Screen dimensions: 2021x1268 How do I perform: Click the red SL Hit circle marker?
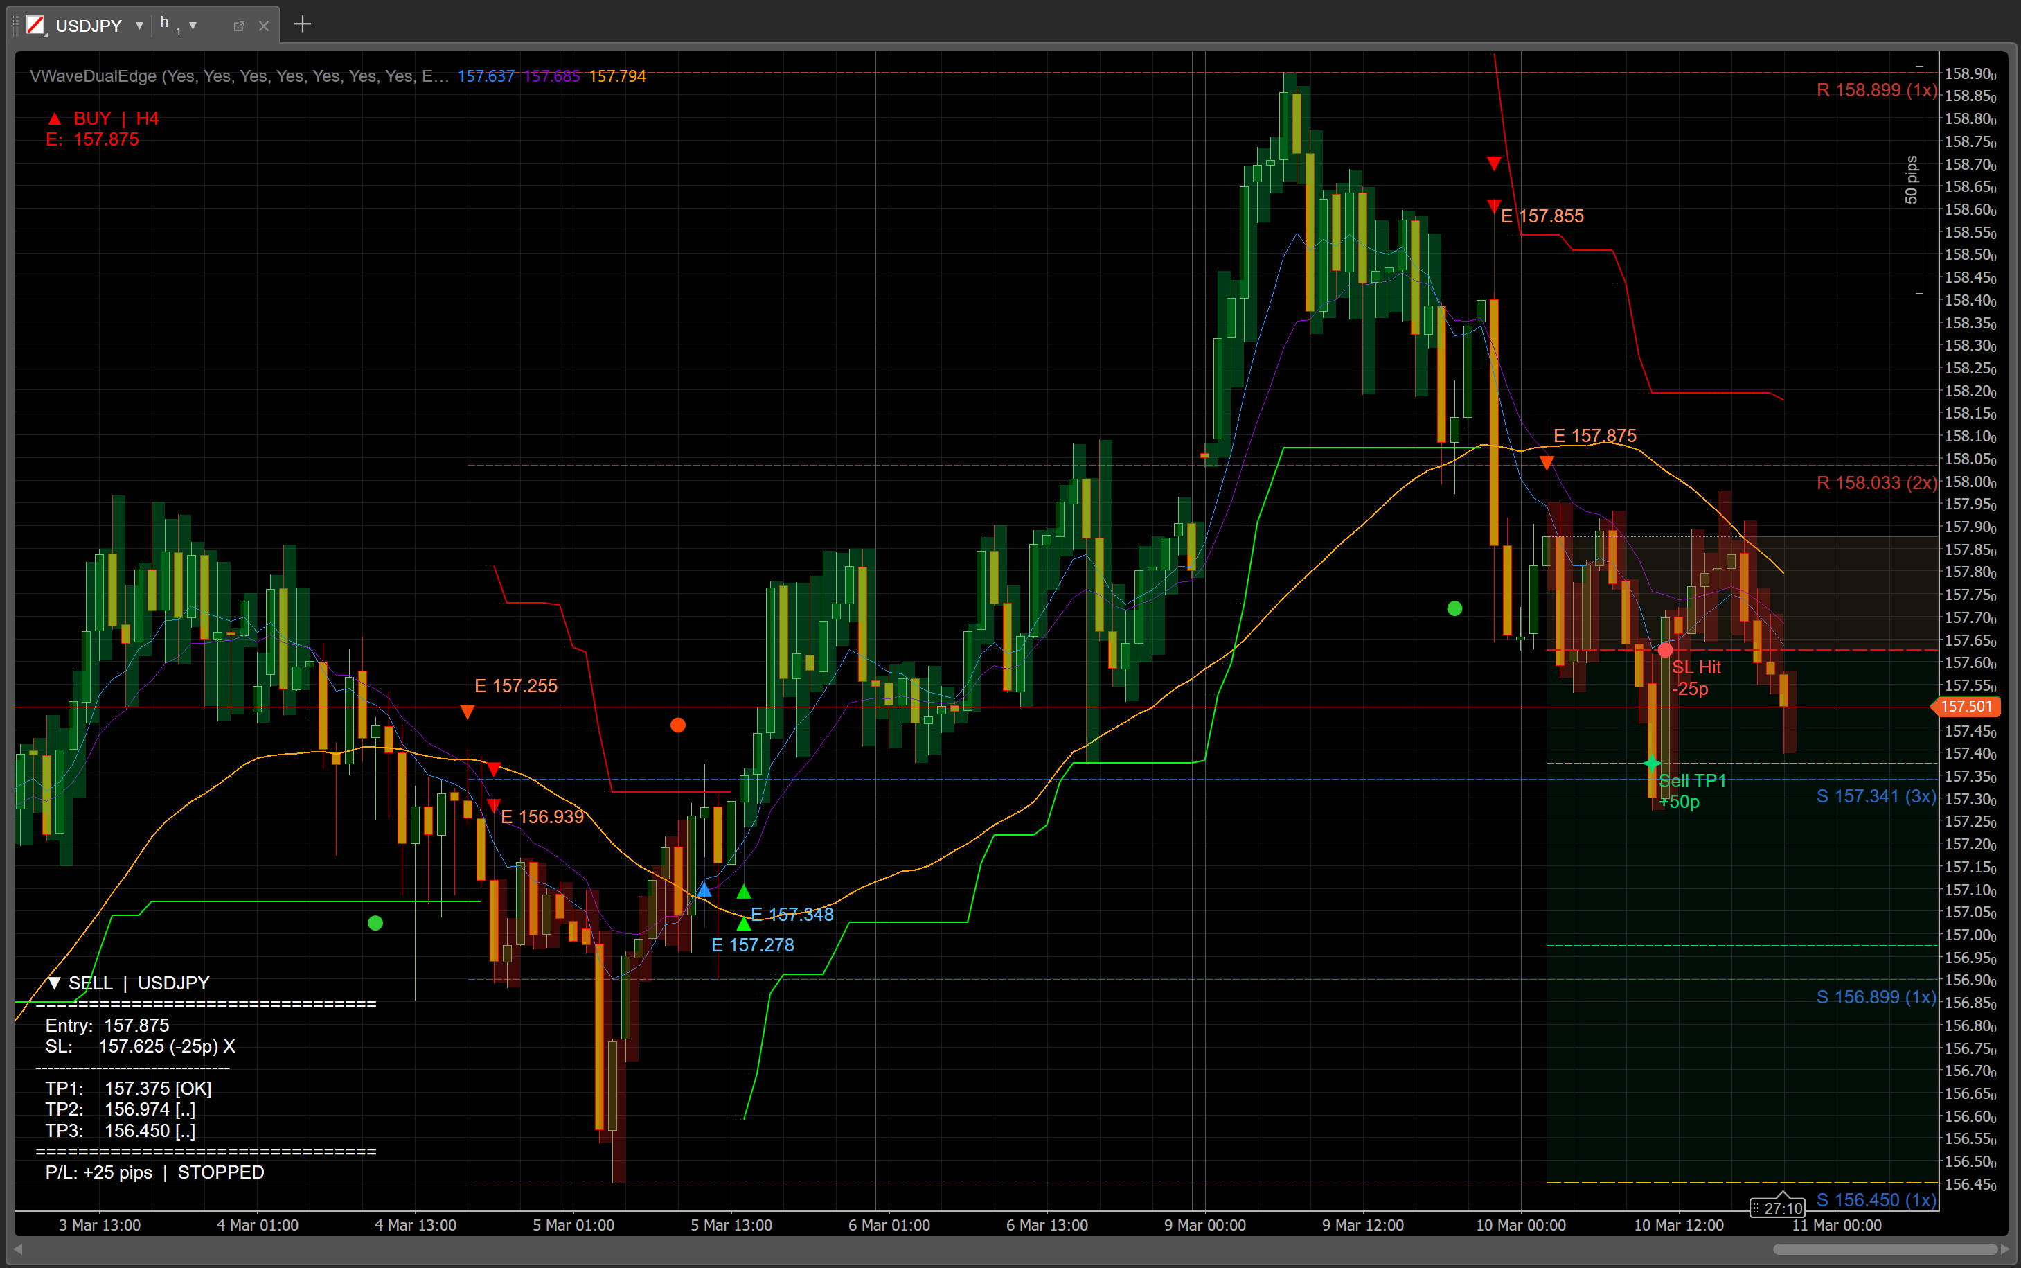[x=1666, y=650]
